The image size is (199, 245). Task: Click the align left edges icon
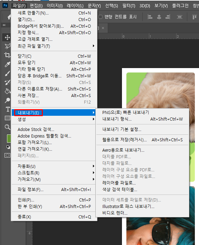click(x=150, y=17)
